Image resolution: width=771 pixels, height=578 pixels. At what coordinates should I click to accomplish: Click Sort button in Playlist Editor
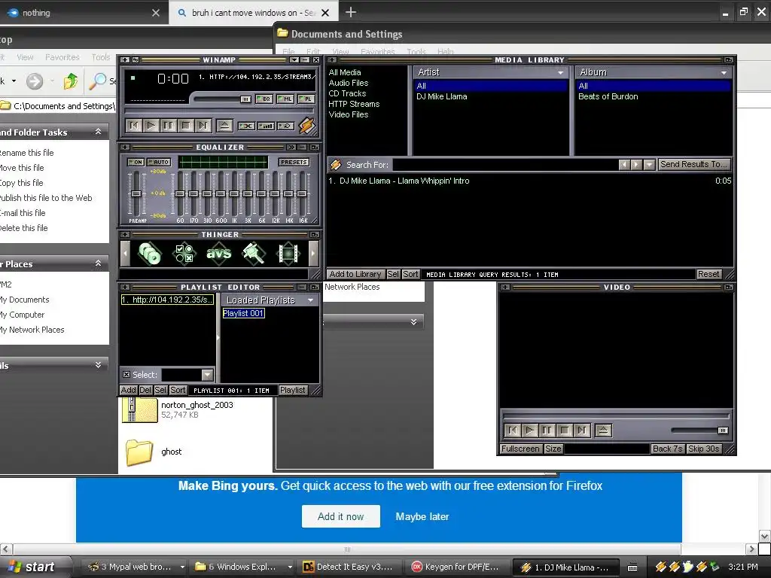[178, 391]
